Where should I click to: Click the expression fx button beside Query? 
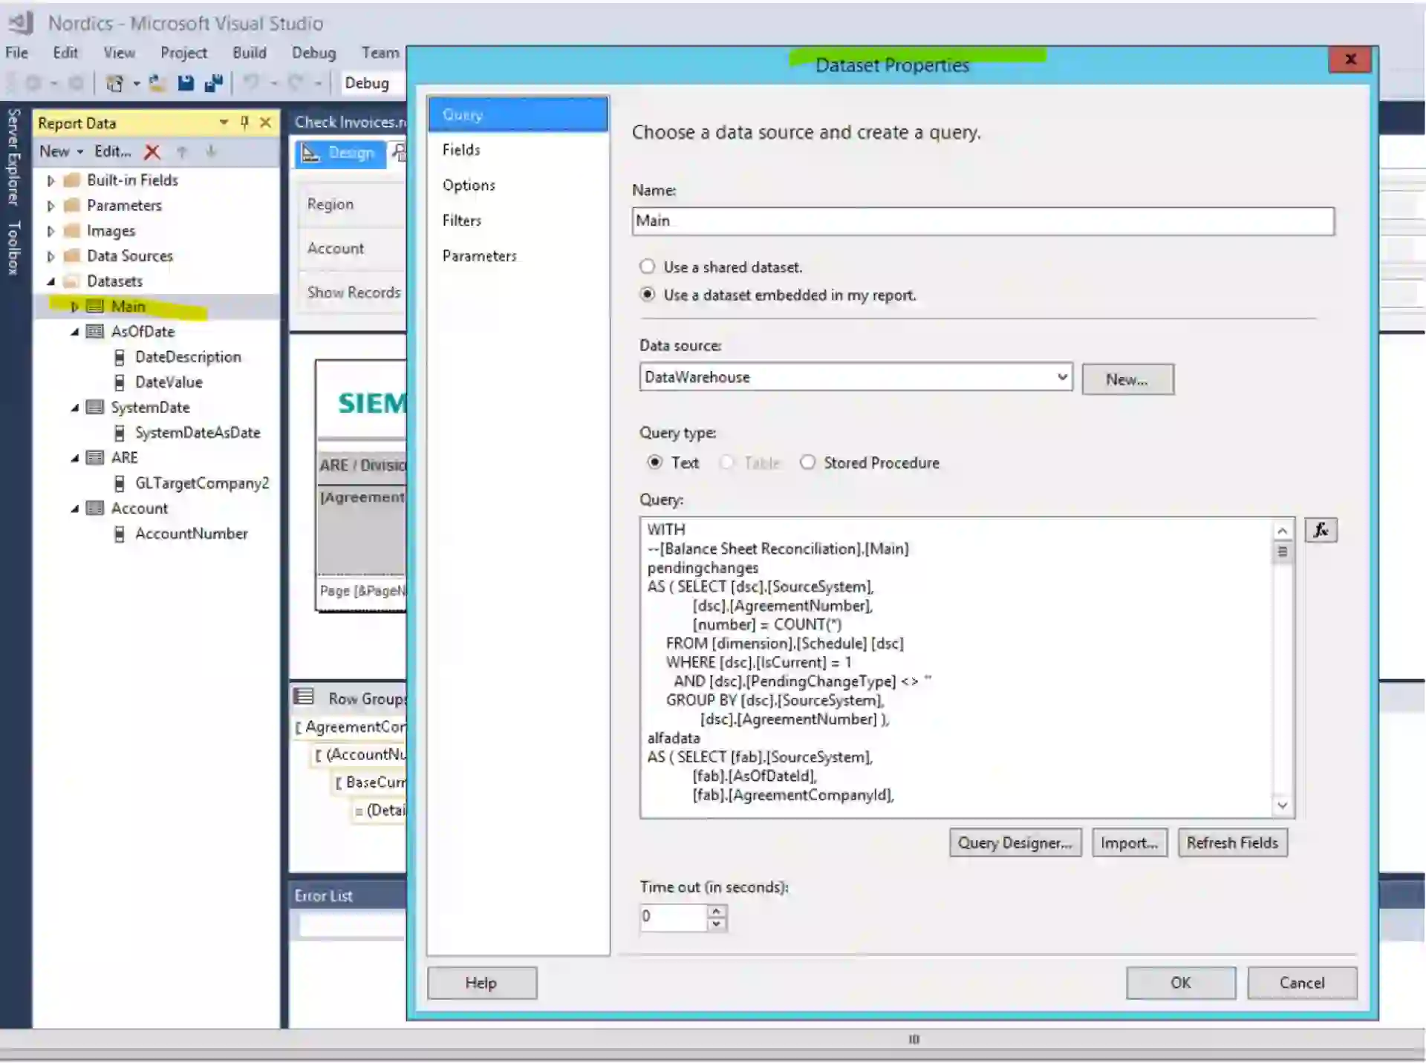click(x=1321, y=530)
